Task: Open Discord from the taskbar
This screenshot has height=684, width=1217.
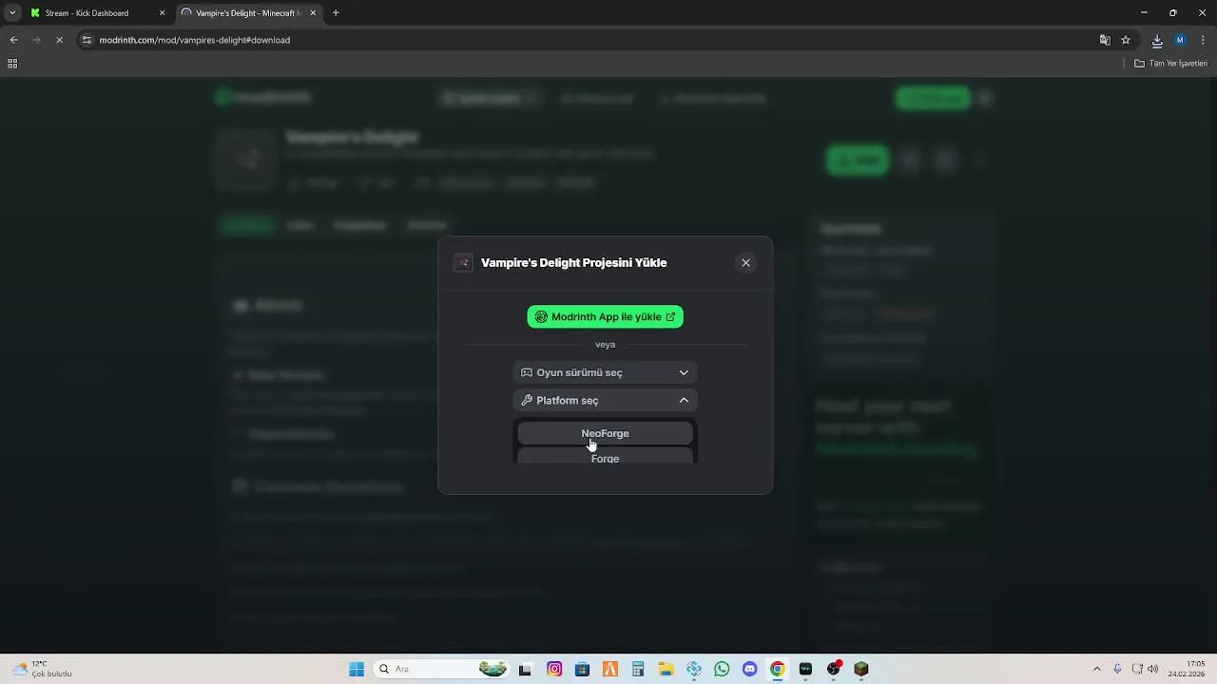Action: [749, 669]
